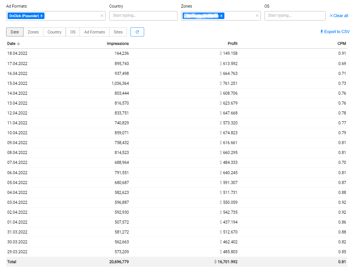Select the 05.04.2022 date cell
This screenshot has height=273, width=356.
17,183
